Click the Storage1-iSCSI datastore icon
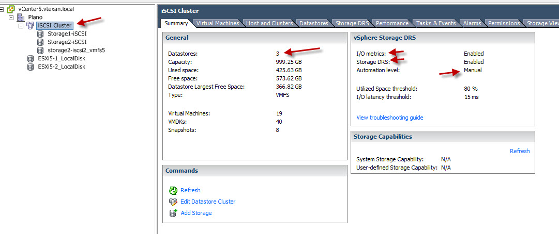This screenshot has height=234, width=559. pyautogui.click(x=40, y=34)
